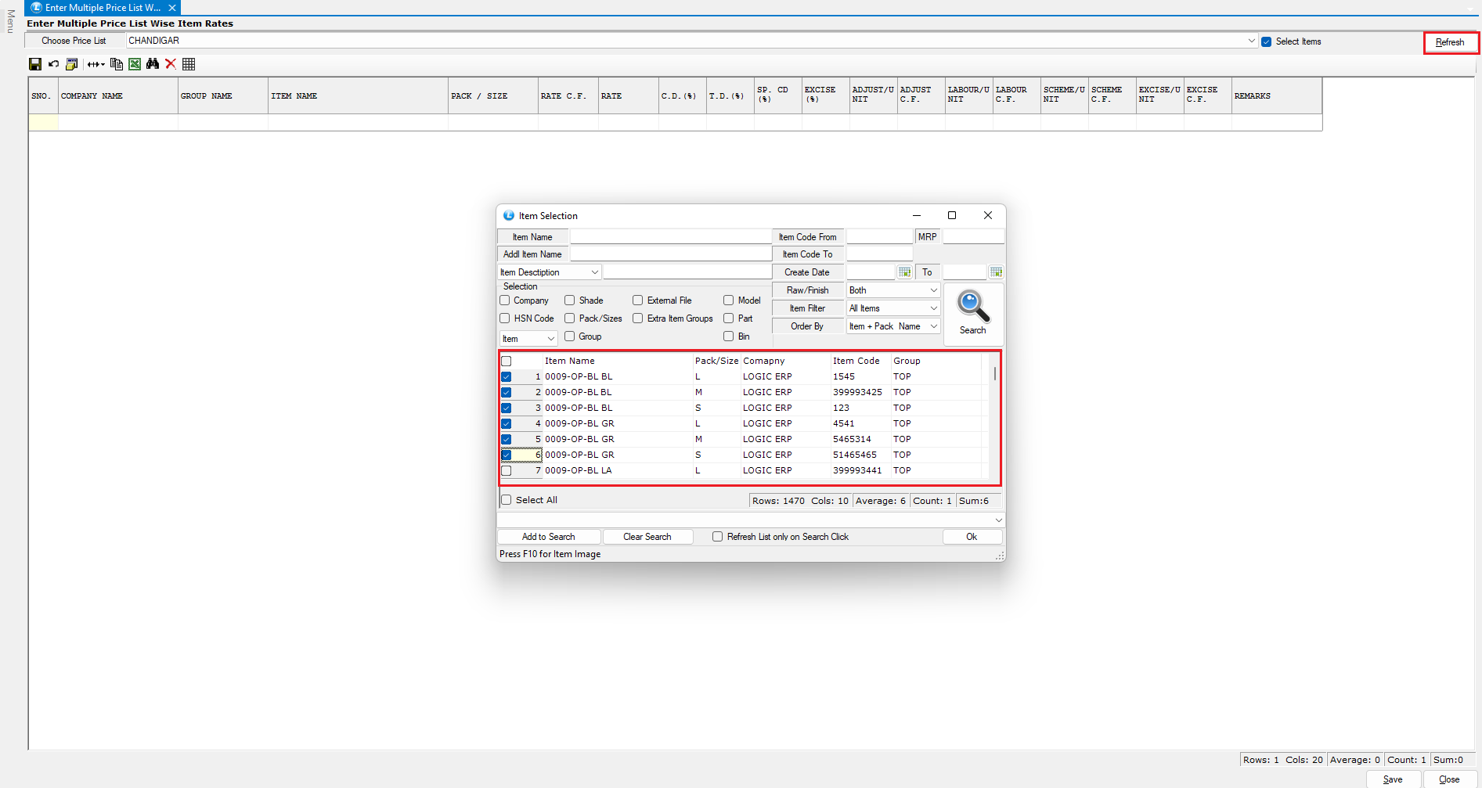Export grid using the Excel icon
This screenshot has width=1482, height=788.
tap(135, 64)
